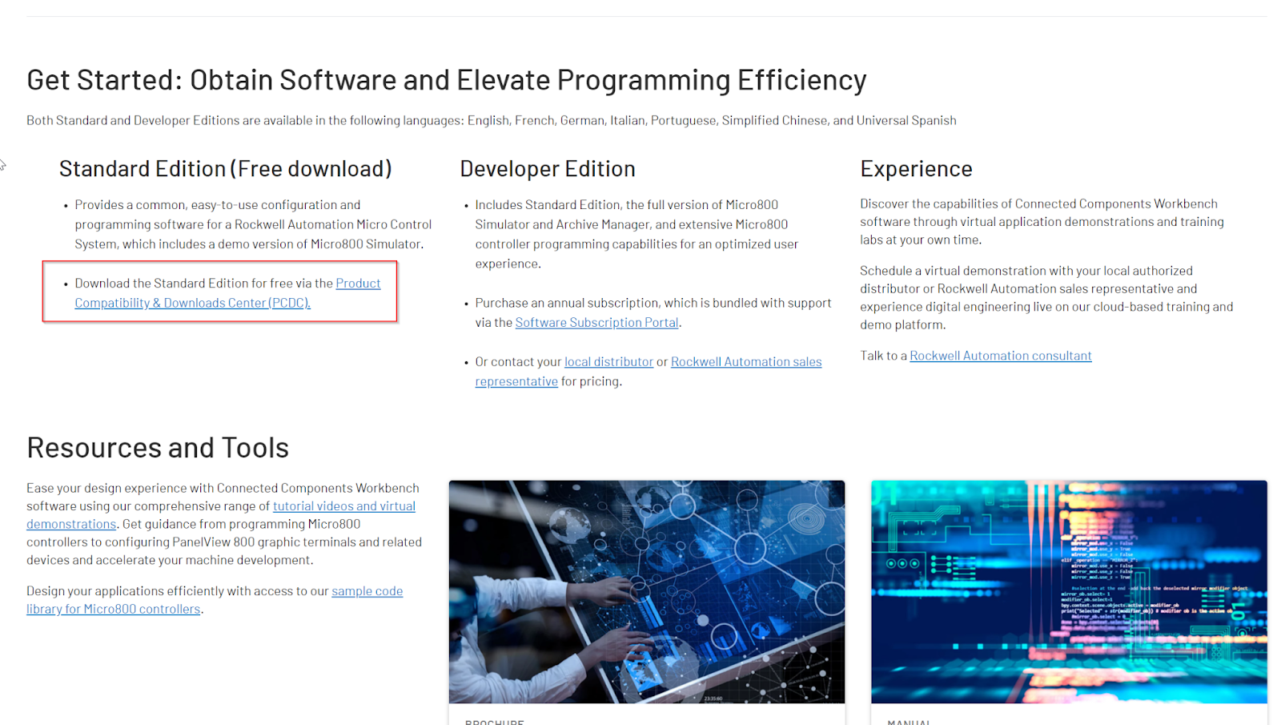Click the Standard Edition (Free download) heading
The height and width of the screenshot is (725, 1281).
[225, 169]
